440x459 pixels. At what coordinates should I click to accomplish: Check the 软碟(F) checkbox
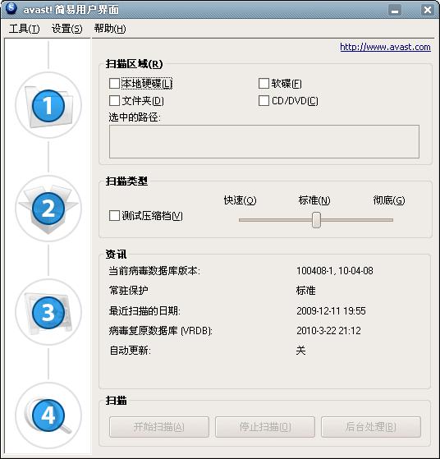pos(264,84)
